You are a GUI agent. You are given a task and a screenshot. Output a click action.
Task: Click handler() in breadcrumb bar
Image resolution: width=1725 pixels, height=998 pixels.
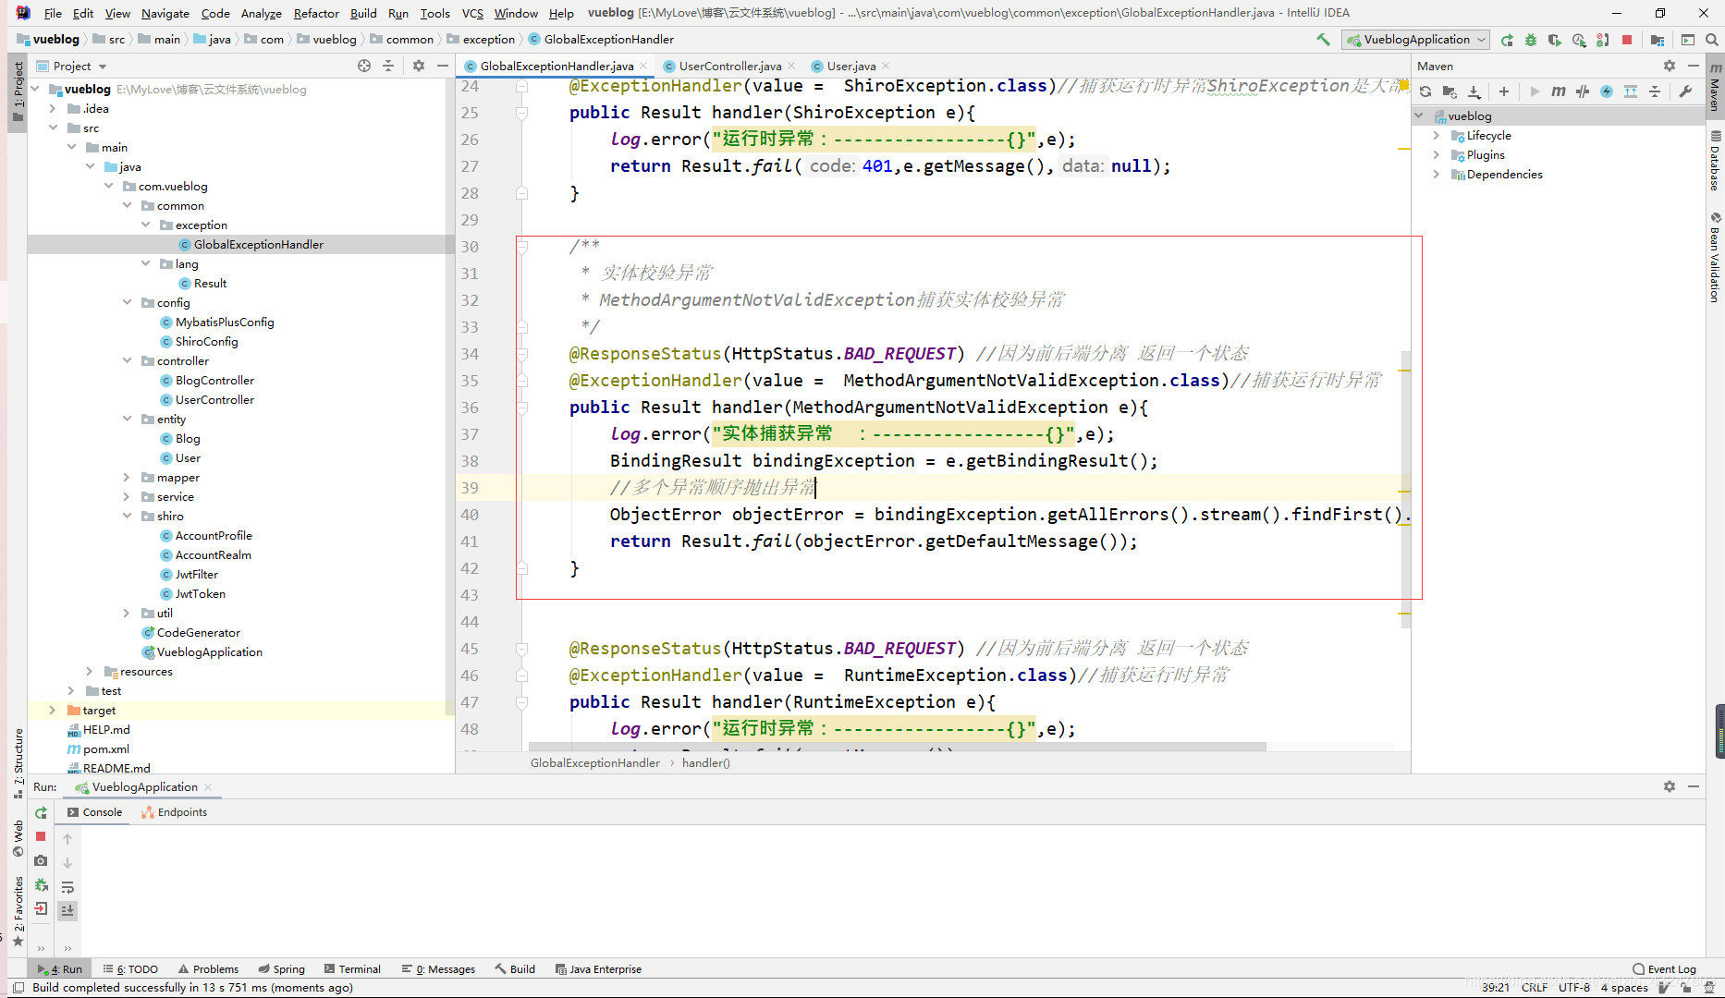[x=706, y=763]
